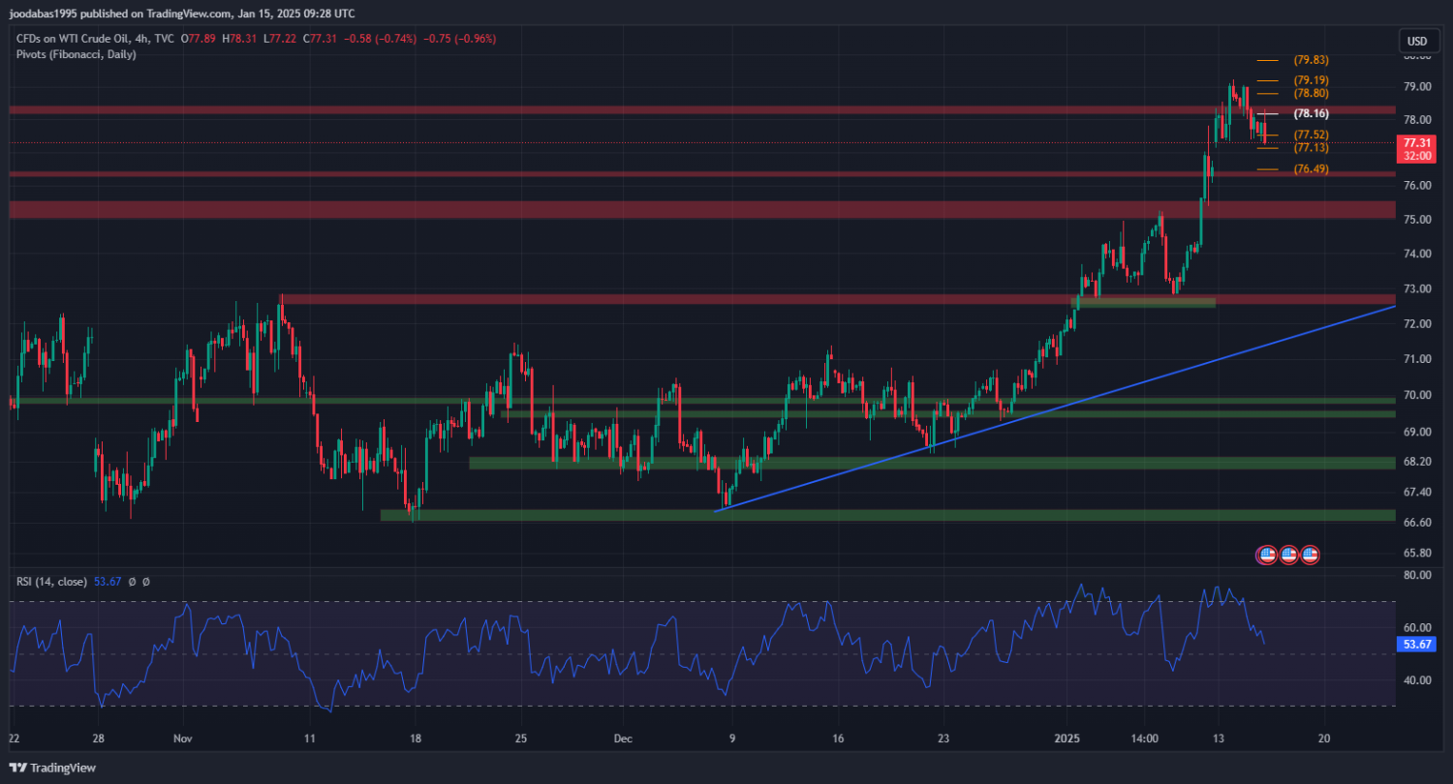Click the low value L77.22
This screenshot has width=1453, height=784.
coord(278,39)
